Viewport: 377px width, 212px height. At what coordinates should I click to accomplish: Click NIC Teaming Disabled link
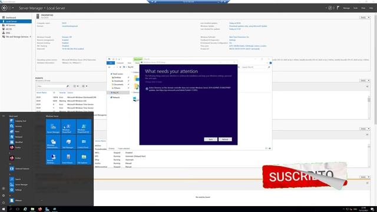click(x=65, y=46)
